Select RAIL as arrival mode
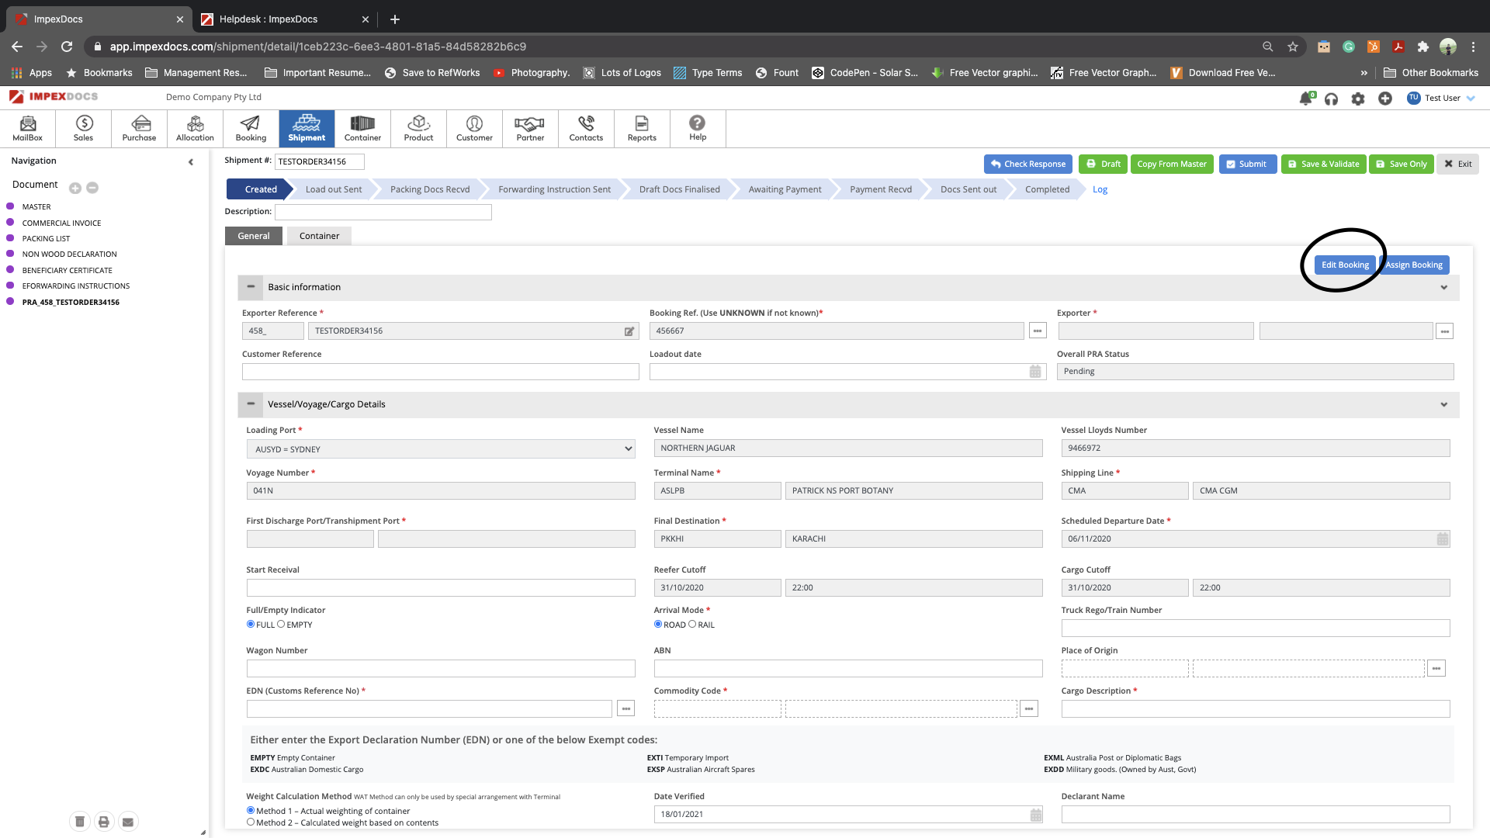This screenshot has width=1490, height=838. click(x=692, y=624)
